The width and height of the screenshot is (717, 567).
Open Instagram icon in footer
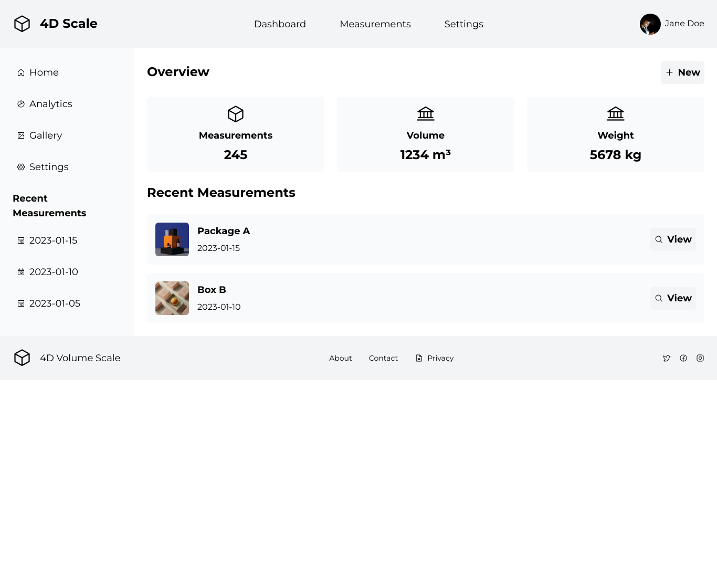click(x=700, y=358)
